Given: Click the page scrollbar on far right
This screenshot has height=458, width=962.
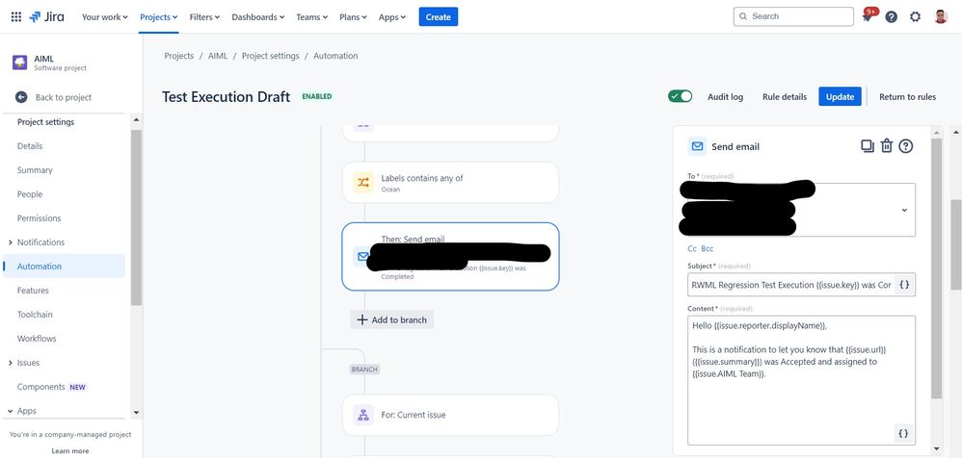Looking at the screenshot, I should point(956,245).
